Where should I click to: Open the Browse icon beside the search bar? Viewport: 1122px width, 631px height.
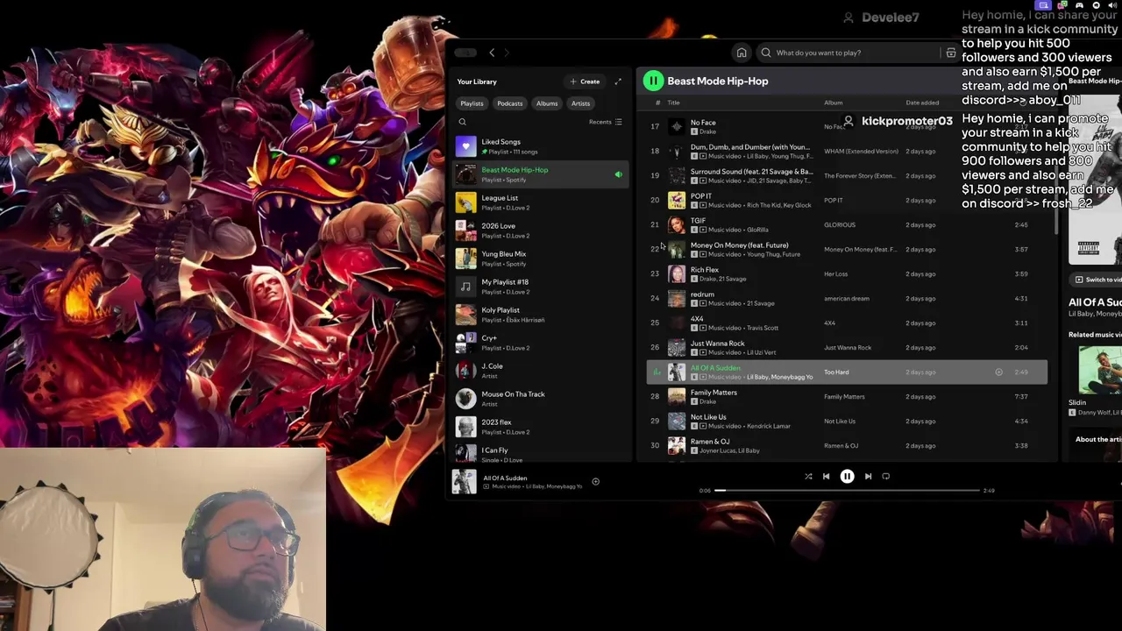point(950,53)
